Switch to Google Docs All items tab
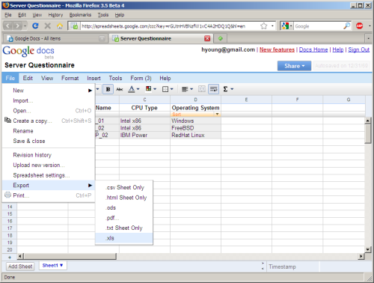Image resolution: width=374 pixels, height=283 pixels. click(x=55, y=38)
